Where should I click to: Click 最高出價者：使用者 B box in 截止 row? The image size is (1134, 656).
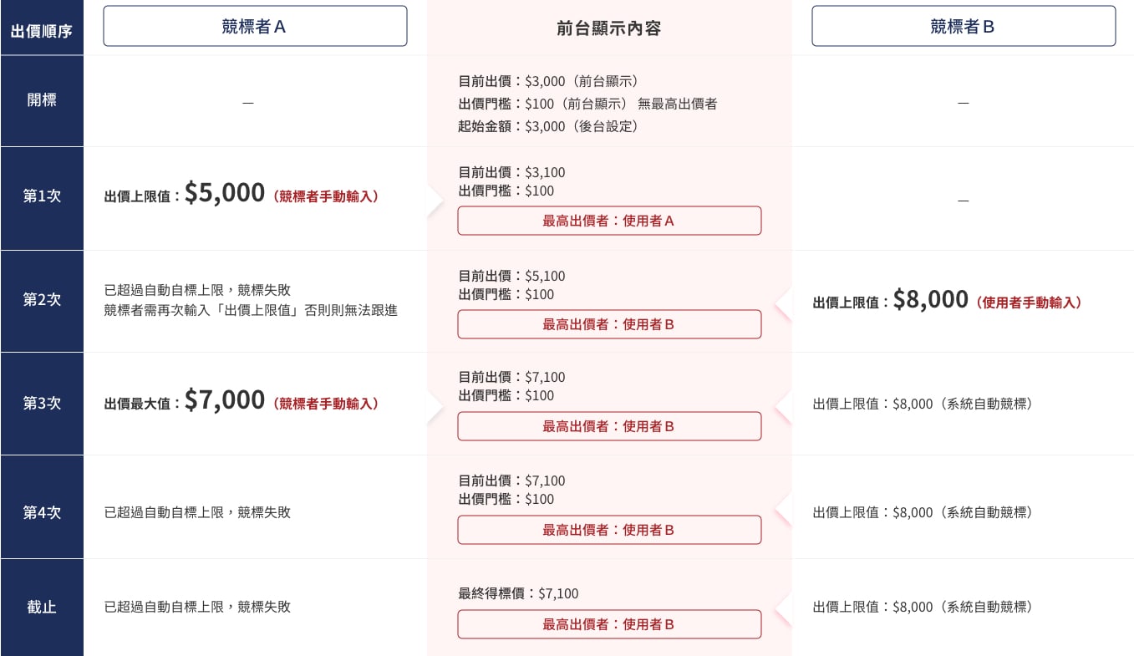click(609, 624)
